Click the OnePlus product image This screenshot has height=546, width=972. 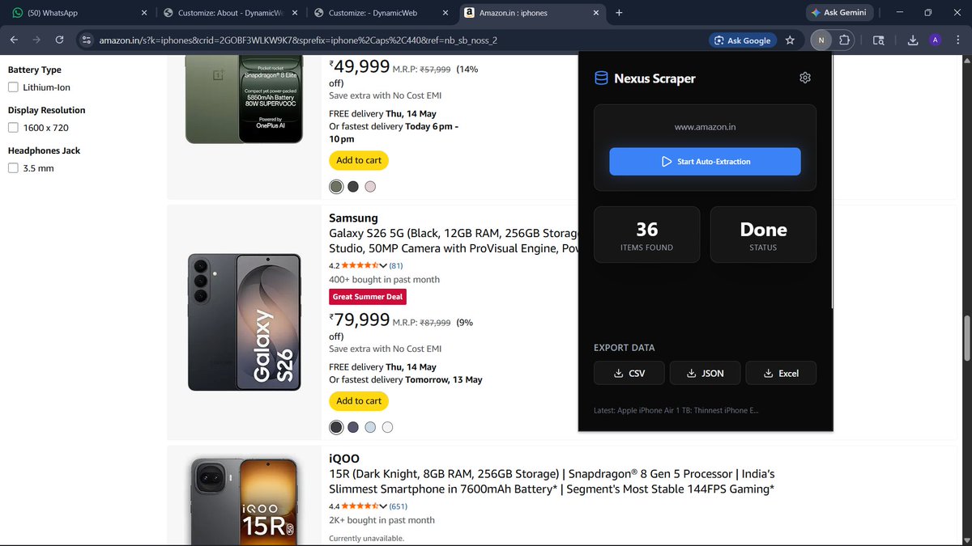[245, 99]
